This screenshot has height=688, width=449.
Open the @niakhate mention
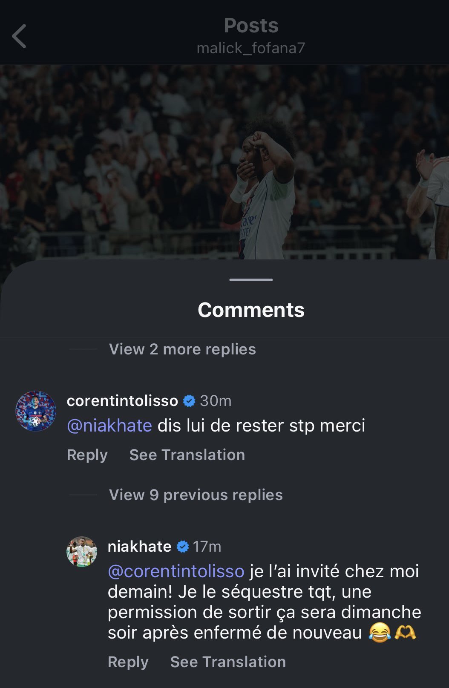click(109, 426)
